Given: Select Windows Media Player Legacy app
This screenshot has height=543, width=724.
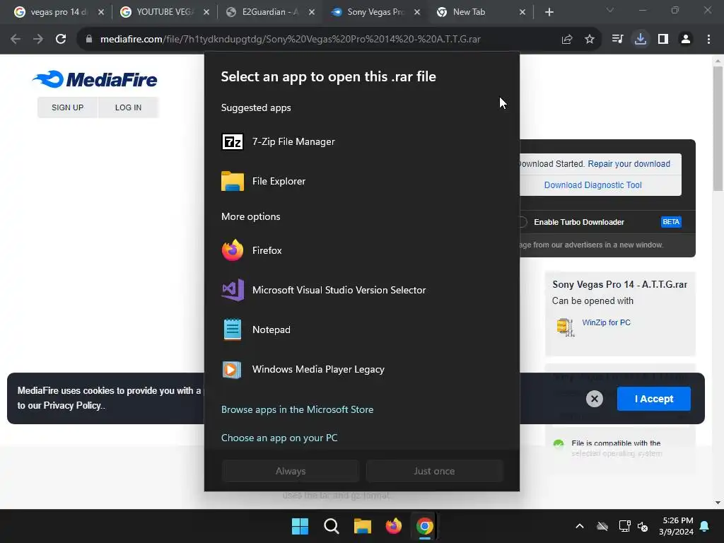Looking at the screenshot, I should tap(362, 369).
